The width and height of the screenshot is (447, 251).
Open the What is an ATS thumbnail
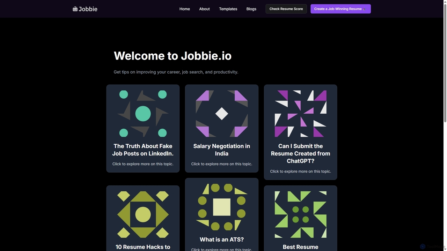pos(222,207)
